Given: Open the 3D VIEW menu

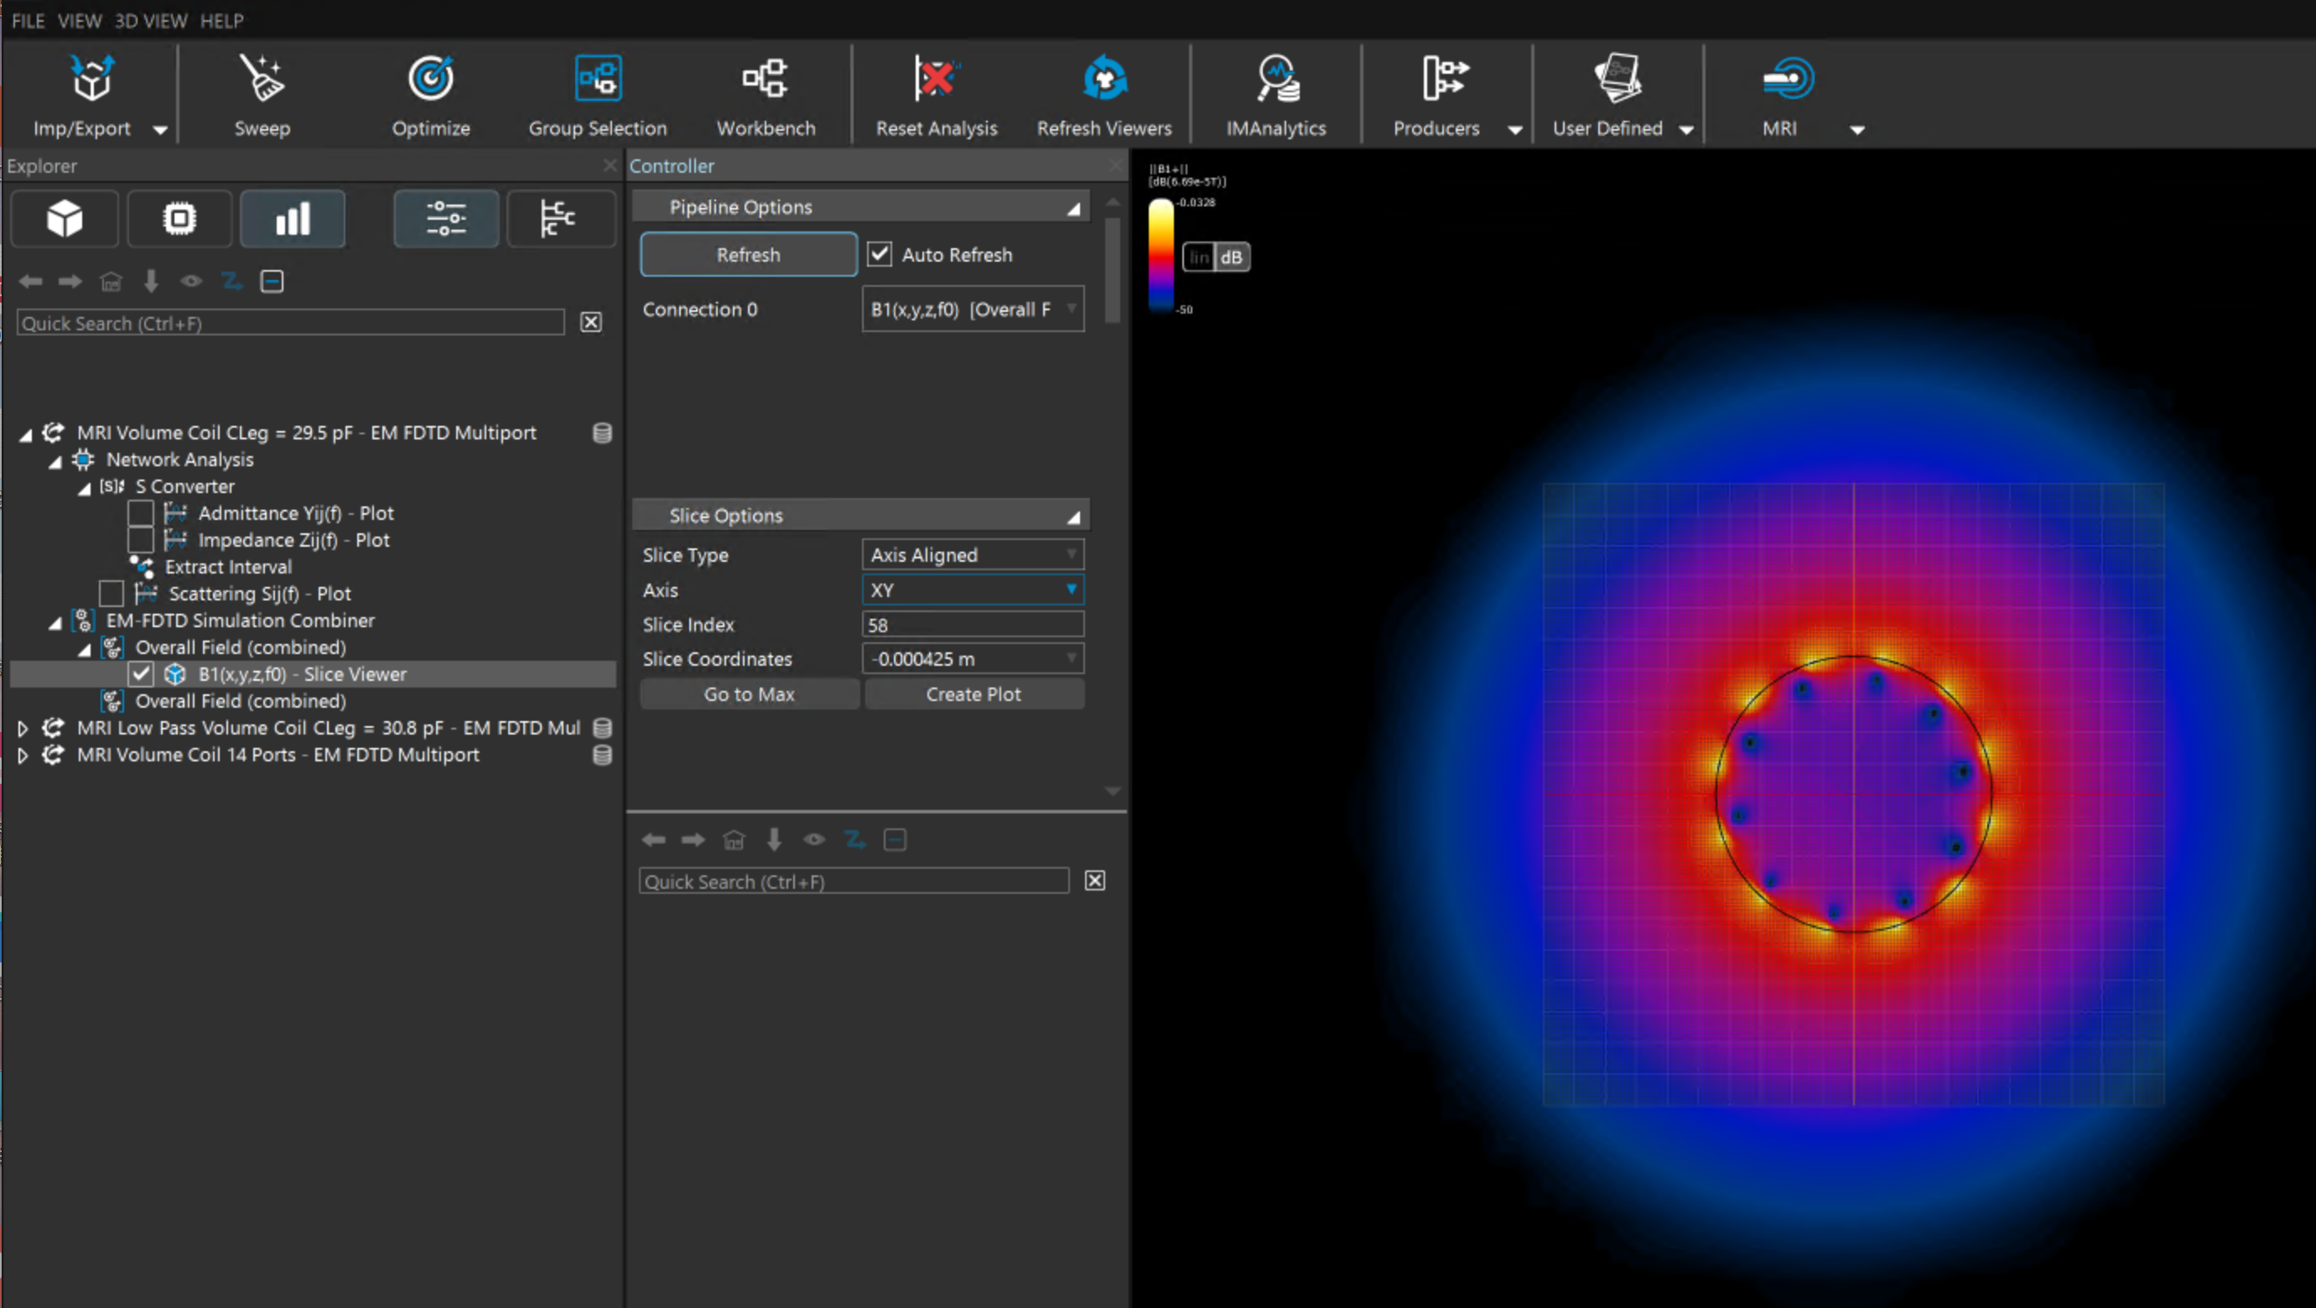Looking at the screenshot, I should [150, 20].
